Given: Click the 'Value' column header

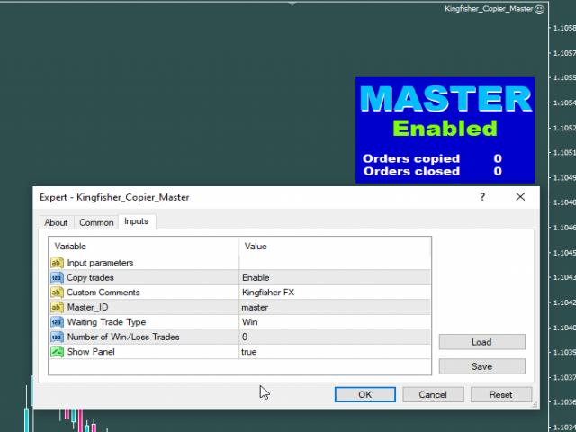Looking at the screenshot, I should (x=334, y=246).
